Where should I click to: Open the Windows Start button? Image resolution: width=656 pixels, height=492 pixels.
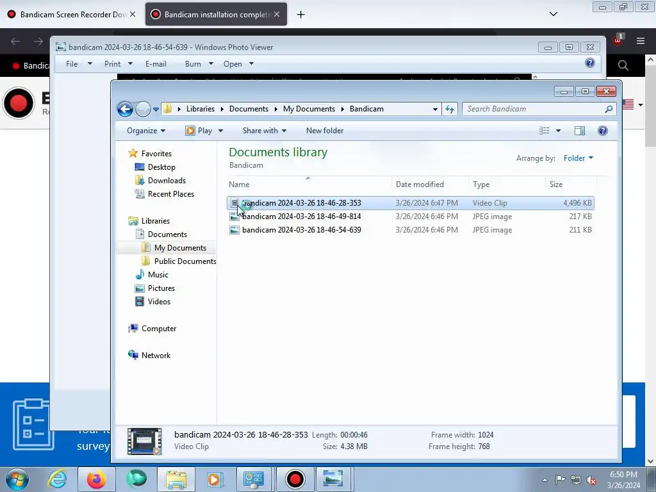click(17, 479)
